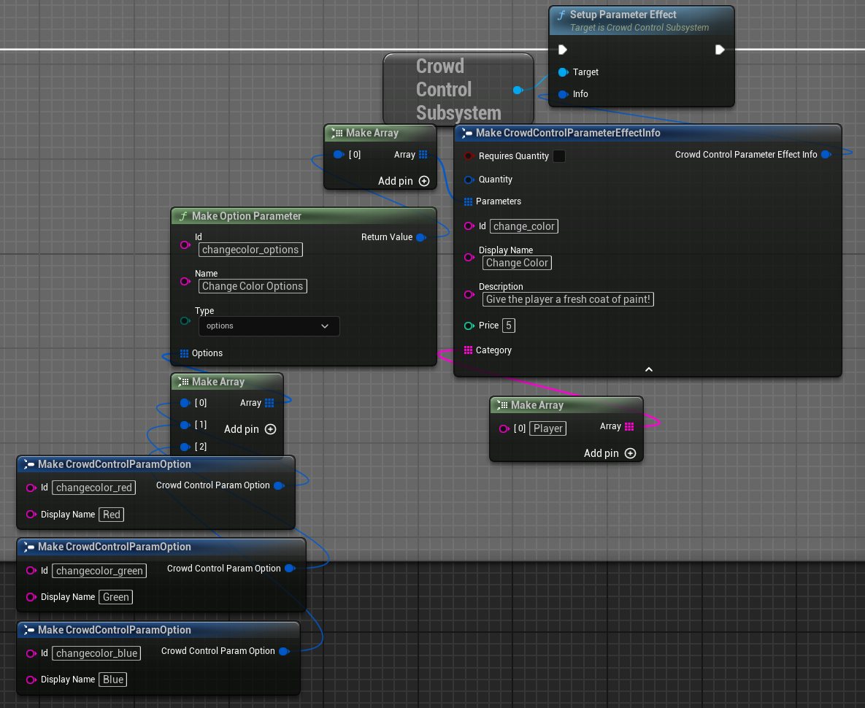Click the Price value field

coord(509,326)
